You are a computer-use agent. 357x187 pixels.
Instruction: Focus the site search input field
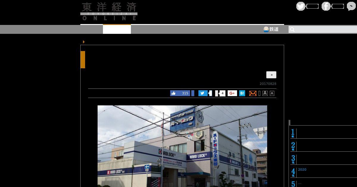point(323,29)
